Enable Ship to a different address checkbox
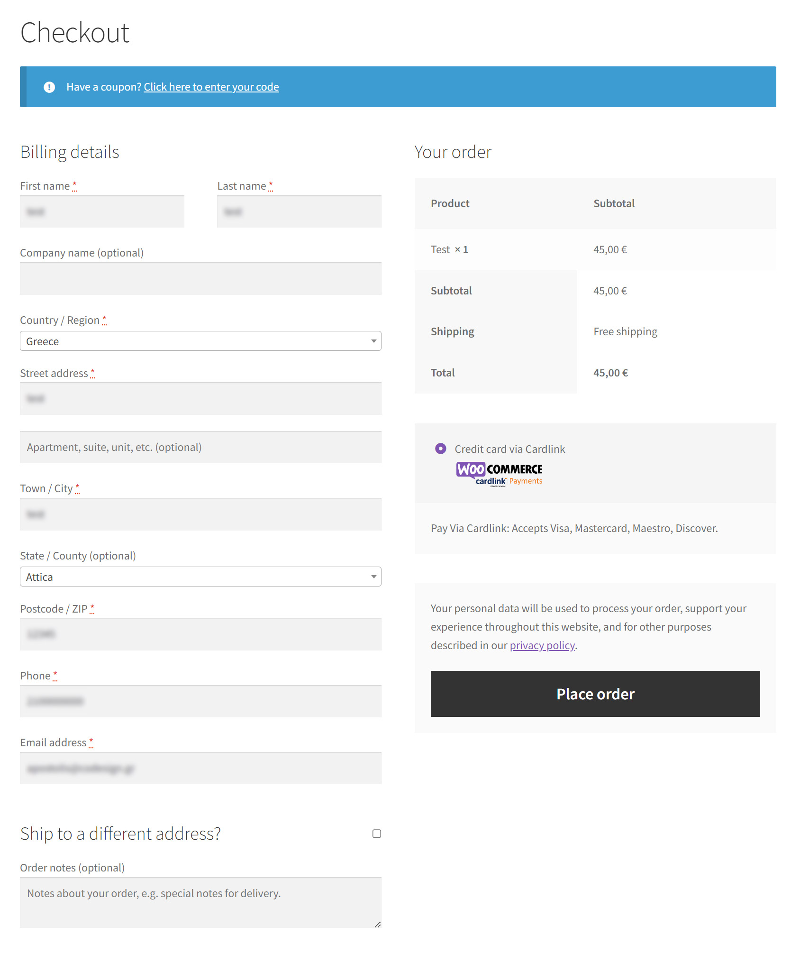 [377, 834]
